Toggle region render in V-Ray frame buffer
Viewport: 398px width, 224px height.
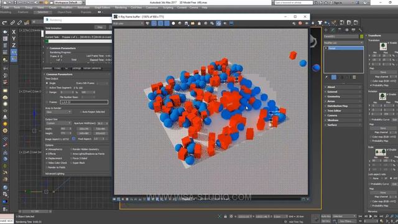[x=218, y=24]
